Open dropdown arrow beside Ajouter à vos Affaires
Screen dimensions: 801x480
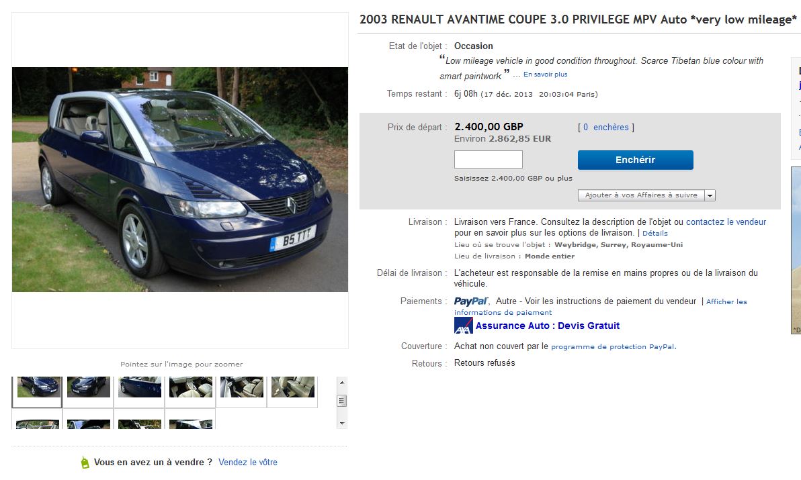tap(710, 195)
